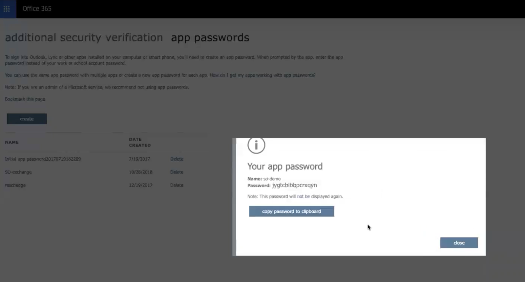Viewport: 525px width, 282px height.
Task: Open 'How do I get my apps working' link
Action: (x=262, y=75)
